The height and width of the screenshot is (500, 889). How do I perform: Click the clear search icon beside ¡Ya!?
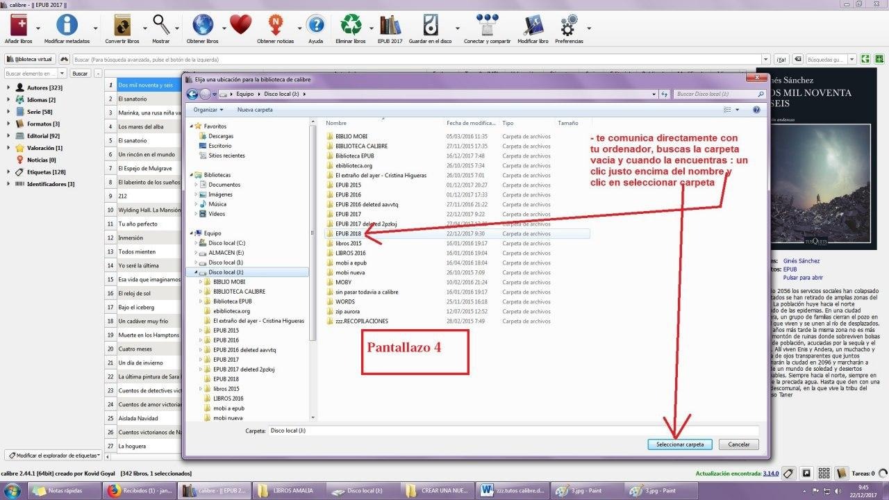(x=798, y=59)
